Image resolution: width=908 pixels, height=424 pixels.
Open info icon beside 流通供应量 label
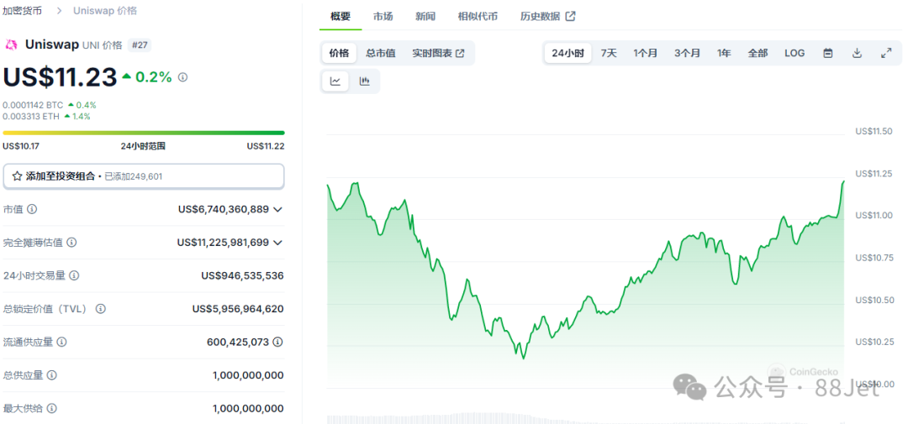click(x=62, y=342)
